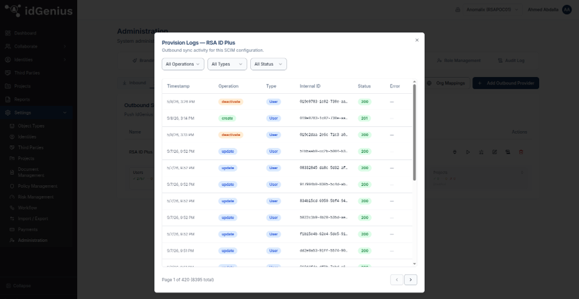
Task: Click the Error column header
Action: pyautogui.click(x=395, y=86)
